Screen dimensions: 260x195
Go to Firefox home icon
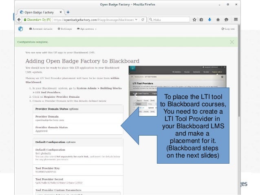tap(218, 20)
